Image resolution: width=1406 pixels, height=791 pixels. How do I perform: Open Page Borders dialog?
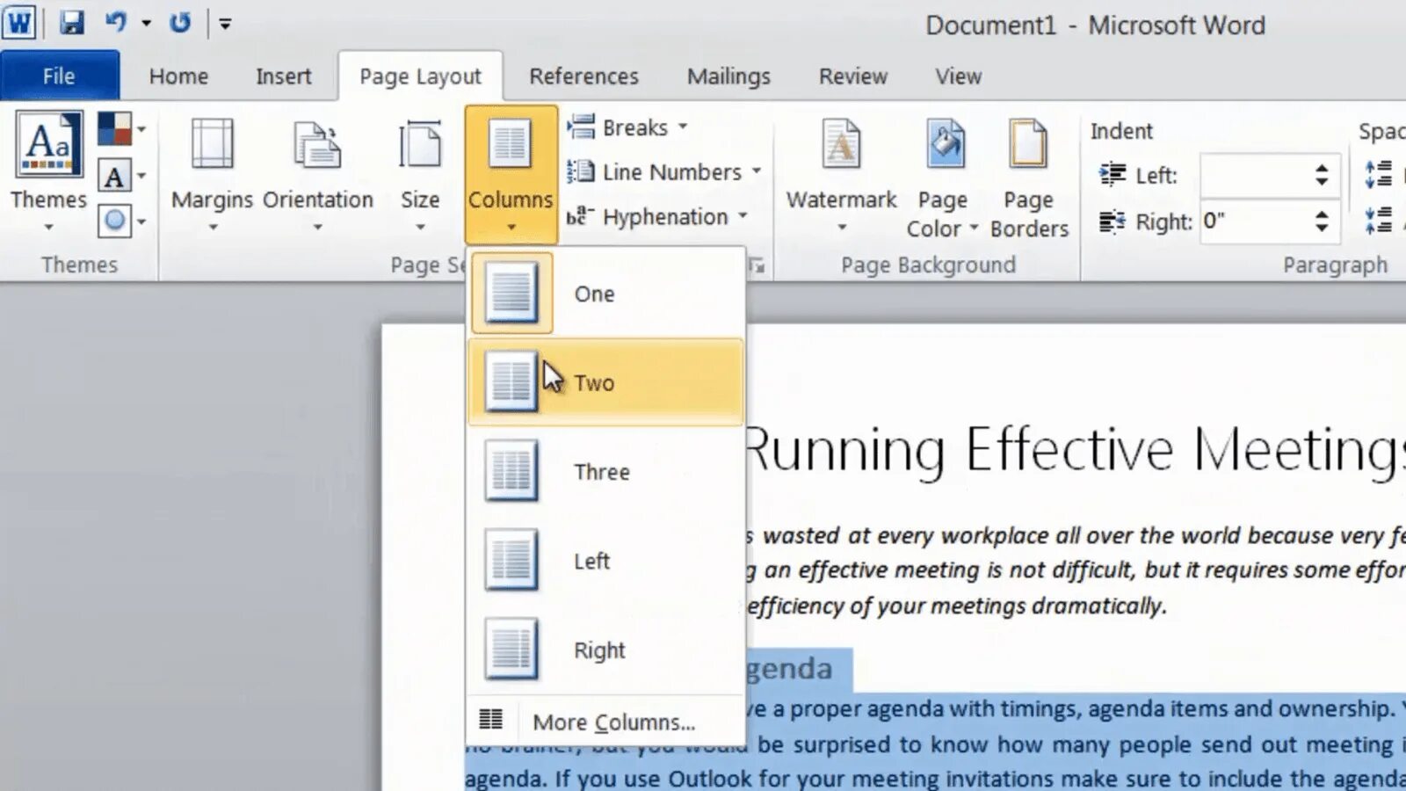pos(1029,178)
